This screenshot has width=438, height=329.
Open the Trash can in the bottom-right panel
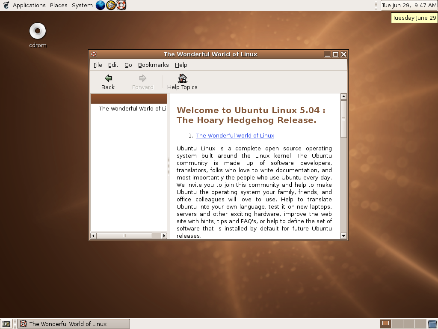tap(432, 323)
